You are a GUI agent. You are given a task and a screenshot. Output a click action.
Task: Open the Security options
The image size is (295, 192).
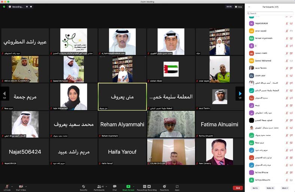(84, 187)
